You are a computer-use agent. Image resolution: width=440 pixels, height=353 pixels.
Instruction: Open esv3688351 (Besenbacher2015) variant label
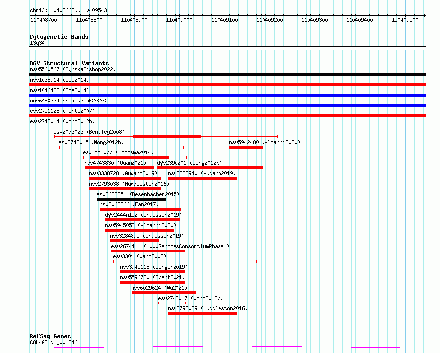pyautogui.click(x=138, y=194)
